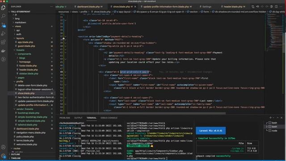Fold the grid div at line 48
Viewport: 286px width, 161px height.
click(66, 72)
